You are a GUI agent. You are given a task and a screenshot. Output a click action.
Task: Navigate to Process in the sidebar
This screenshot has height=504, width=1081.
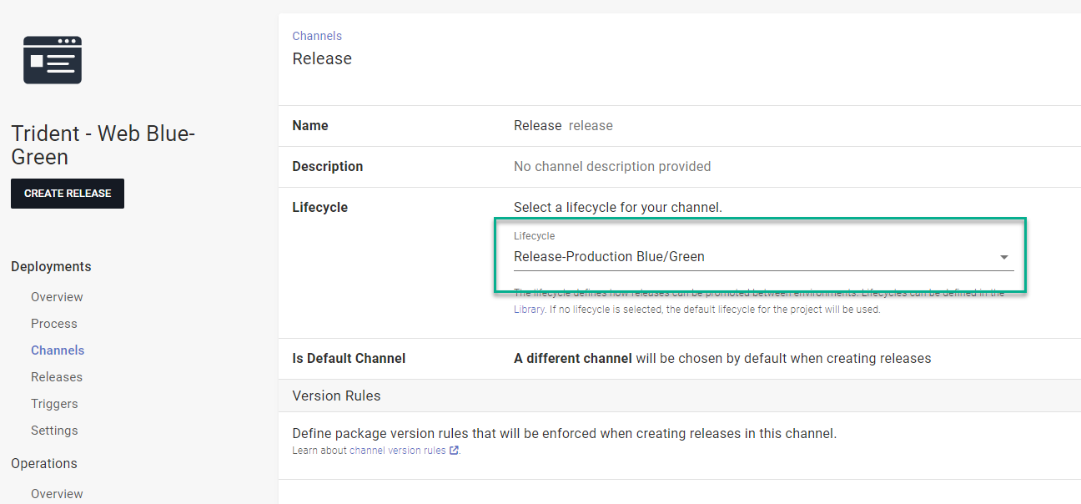tap(53, 323)
